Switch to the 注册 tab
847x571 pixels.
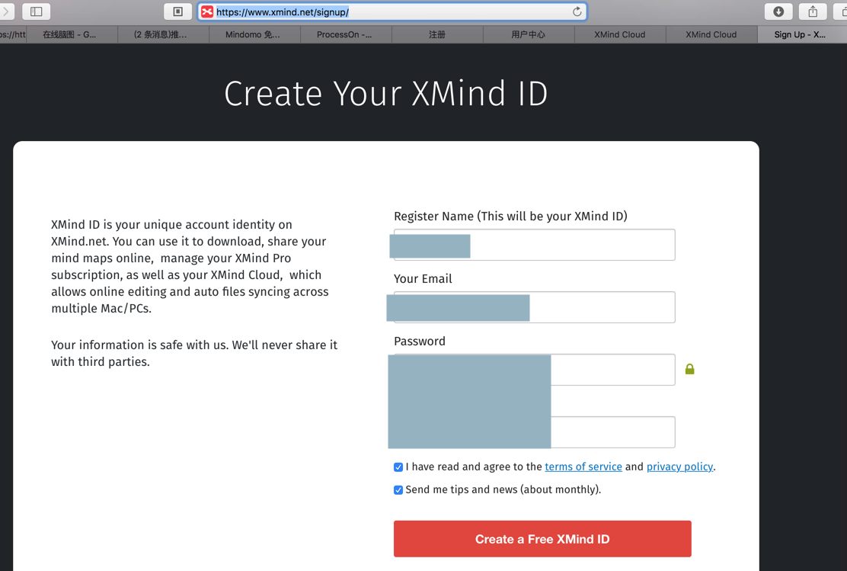437,34
